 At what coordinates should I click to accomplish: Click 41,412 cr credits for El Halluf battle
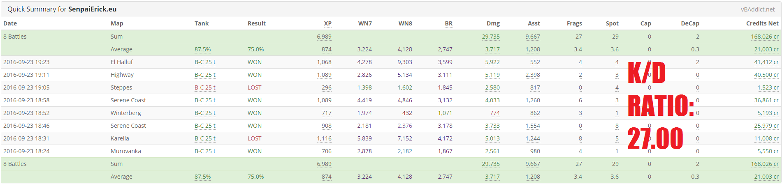(766, 62)
